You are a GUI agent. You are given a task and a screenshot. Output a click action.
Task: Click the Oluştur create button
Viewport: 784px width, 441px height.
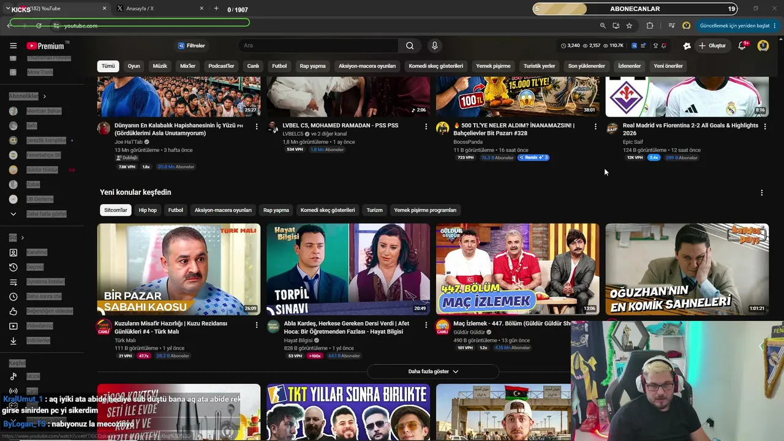coord(712,45)
